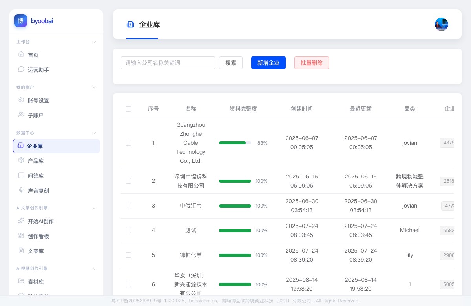Select the 企业库 tab in the header
This screenshot has height=306, width=471.
(143, 25)
